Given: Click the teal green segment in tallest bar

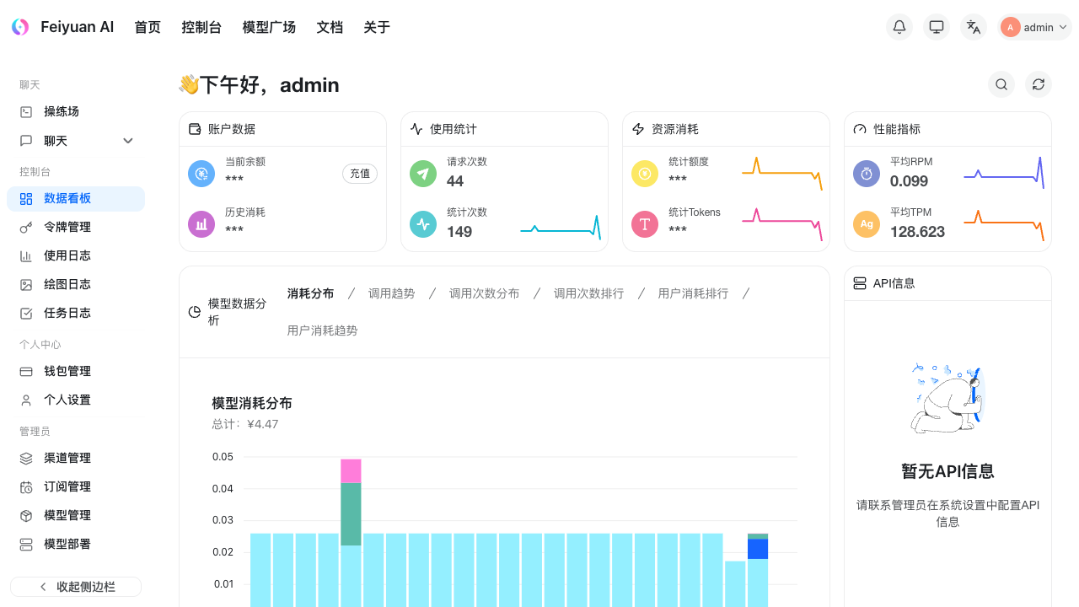Looking at the screenshot, I should click(351, 514).
